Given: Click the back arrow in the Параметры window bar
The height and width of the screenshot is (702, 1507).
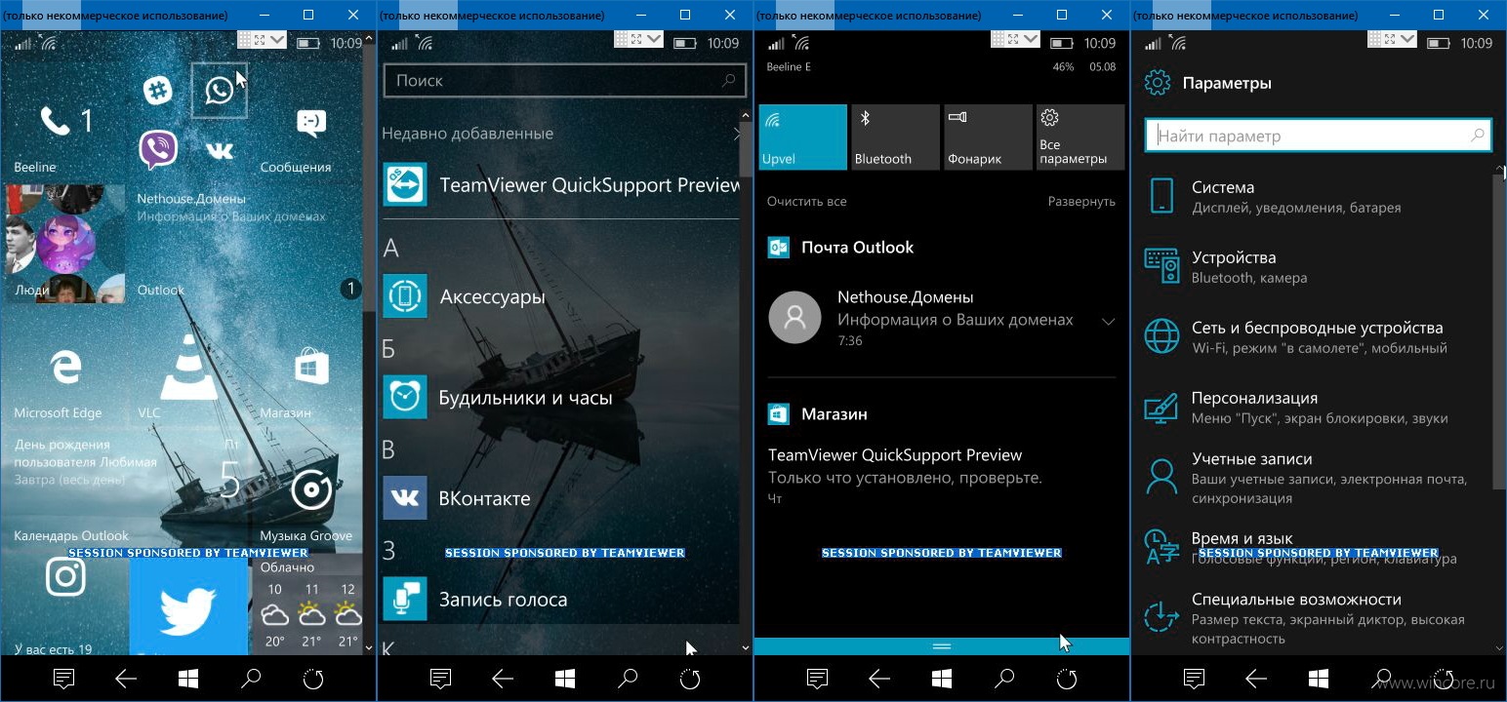Looking at the screenshot, I should (x=1256, y=679).
